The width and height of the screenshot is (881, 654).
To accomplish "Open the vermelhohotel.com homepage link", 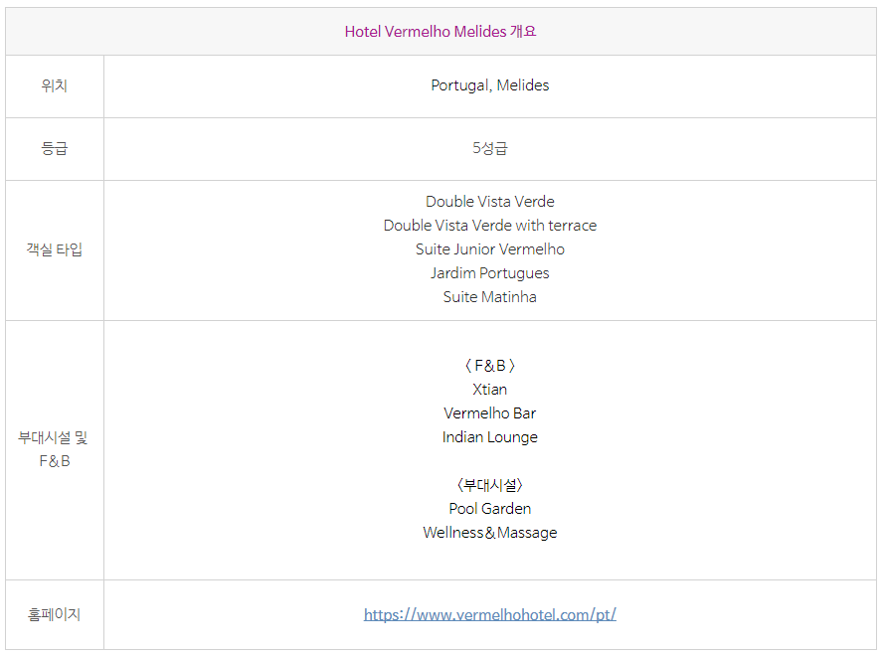I will [490, 614].
